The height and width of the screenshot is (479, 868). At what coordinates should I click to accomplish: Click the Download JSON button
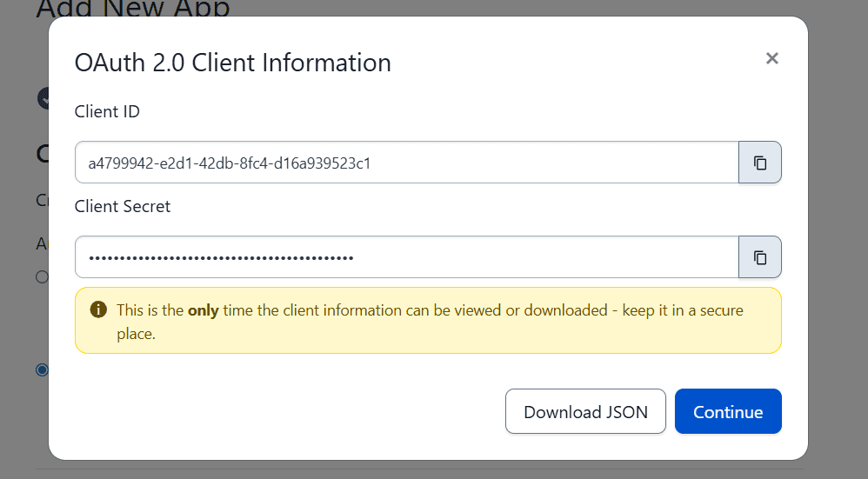(585, 411)
